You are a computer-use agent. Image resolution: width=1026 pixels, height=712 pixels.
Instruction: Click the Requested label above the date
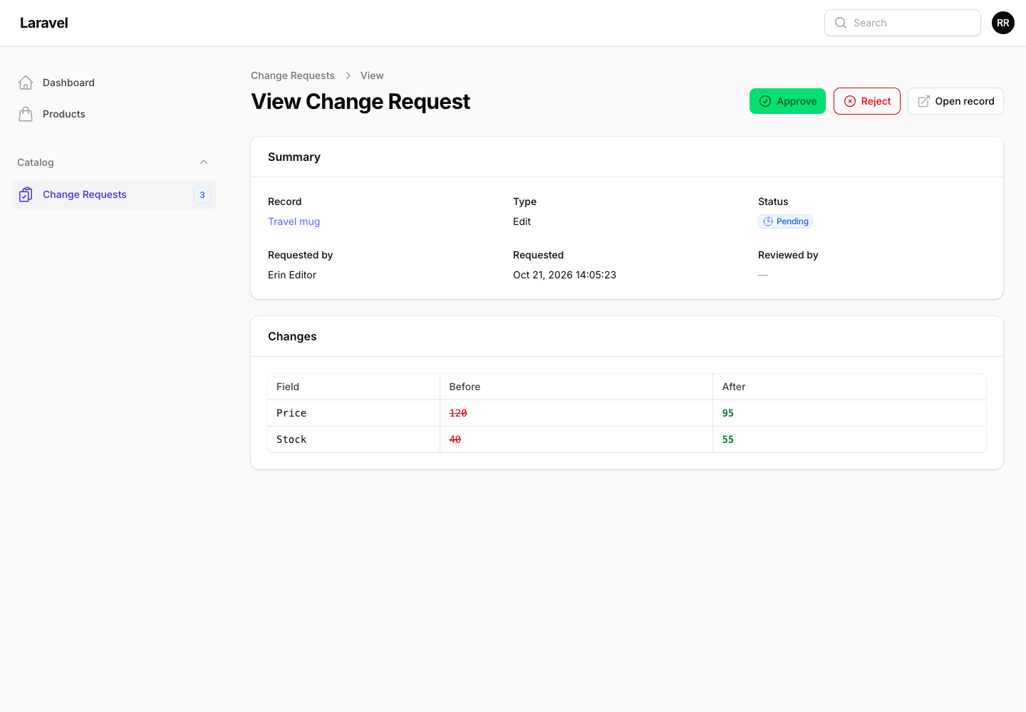coord(539,255)
